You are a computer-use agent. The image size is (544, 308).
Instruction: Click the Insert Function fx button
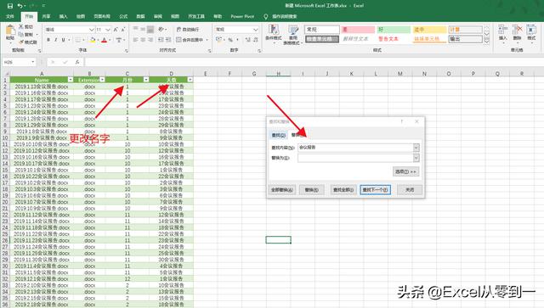pos(77,62)
